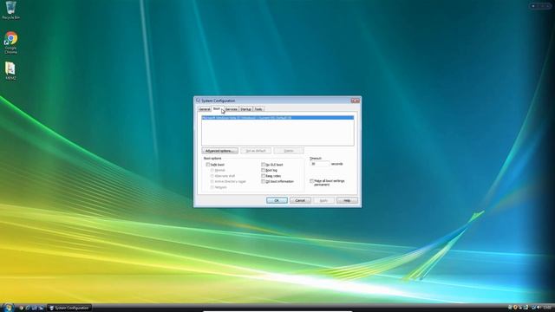Open Help for System Configuration

[x=347, y=200]
